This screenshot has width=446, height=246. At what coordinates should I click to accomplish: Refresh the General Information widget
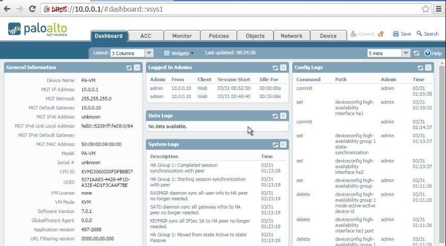pos(129,68)
